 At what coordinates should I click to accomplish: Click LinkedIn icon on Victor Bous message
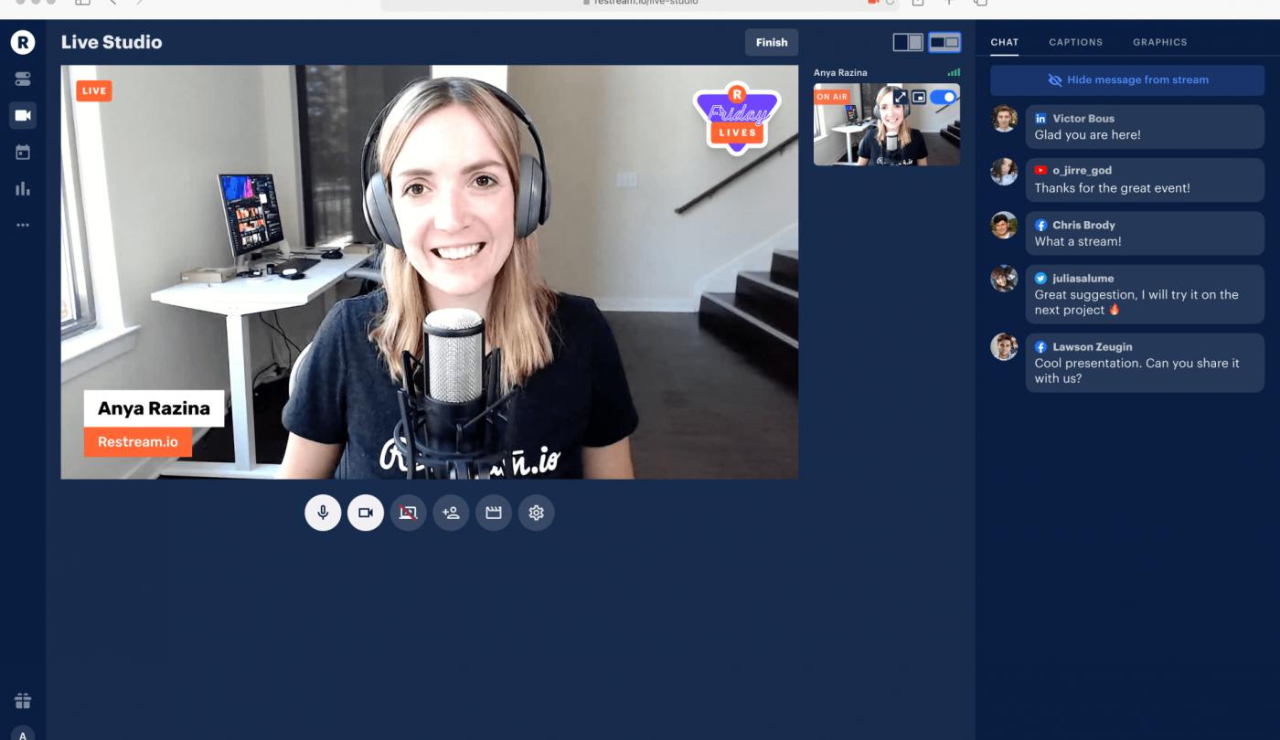click(x=1040, y=119)
